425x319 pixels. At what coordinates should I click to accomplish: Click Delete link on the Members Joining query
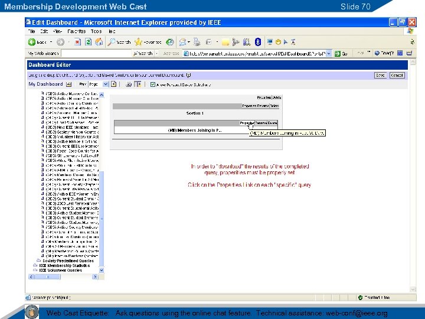coord(272,123)
